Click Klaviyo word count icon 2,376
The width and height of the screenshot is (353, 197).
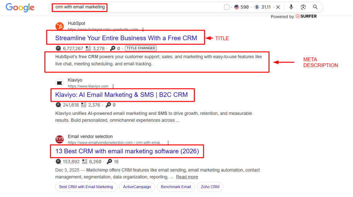point(84,105)
